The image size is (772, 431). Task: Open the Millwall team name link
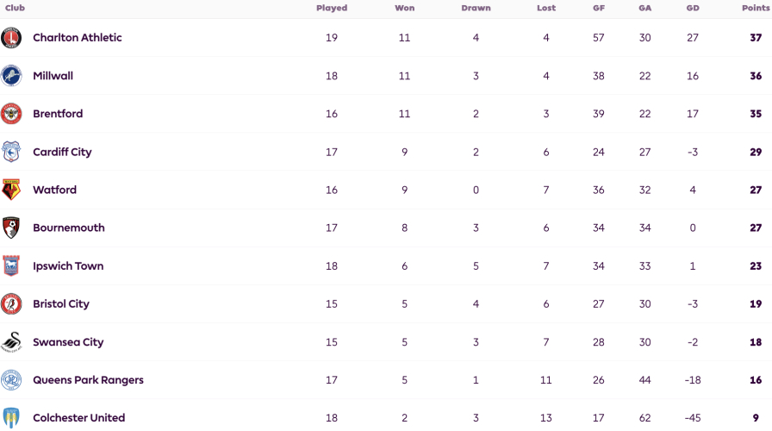tap(53, 76)
